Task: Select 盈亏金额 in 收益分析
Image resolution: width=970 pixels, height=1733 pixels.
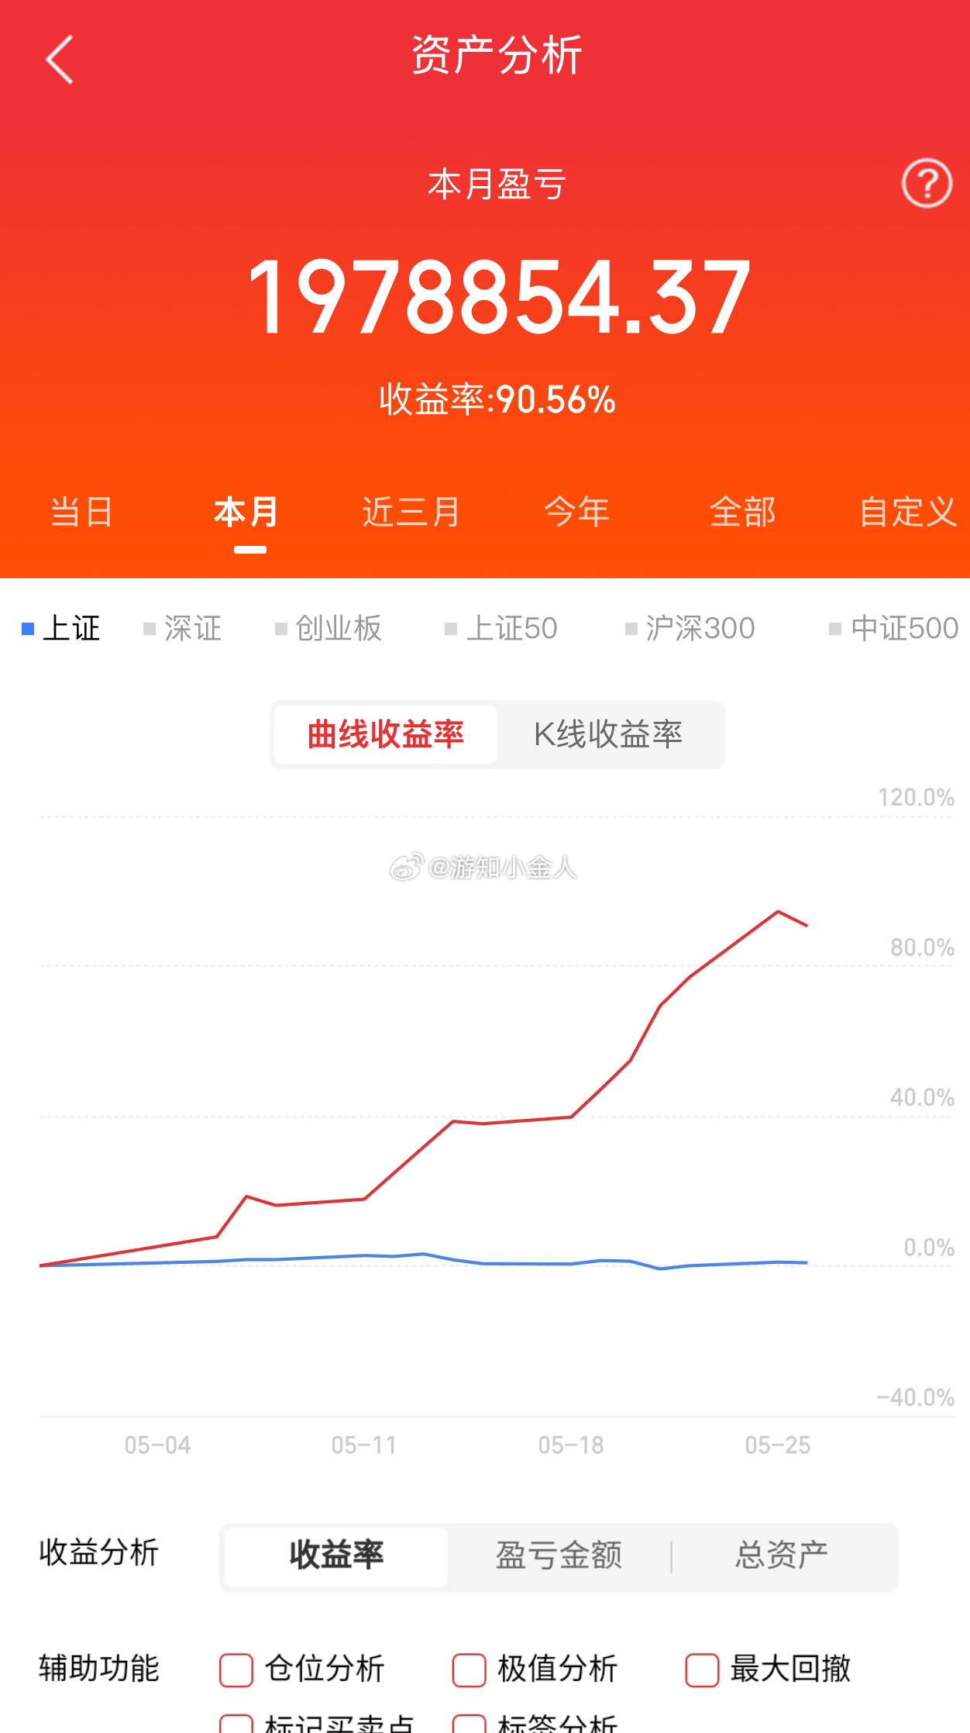Action: coord(559,1555)
